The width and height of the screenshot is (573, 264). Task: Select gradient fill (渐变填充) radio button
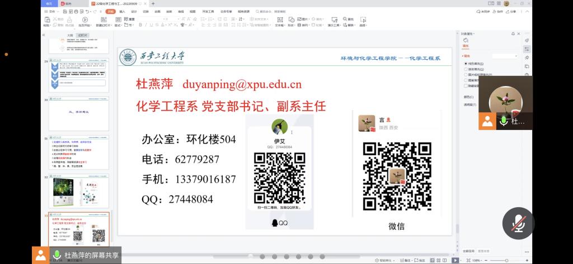(x=467, y=69)
